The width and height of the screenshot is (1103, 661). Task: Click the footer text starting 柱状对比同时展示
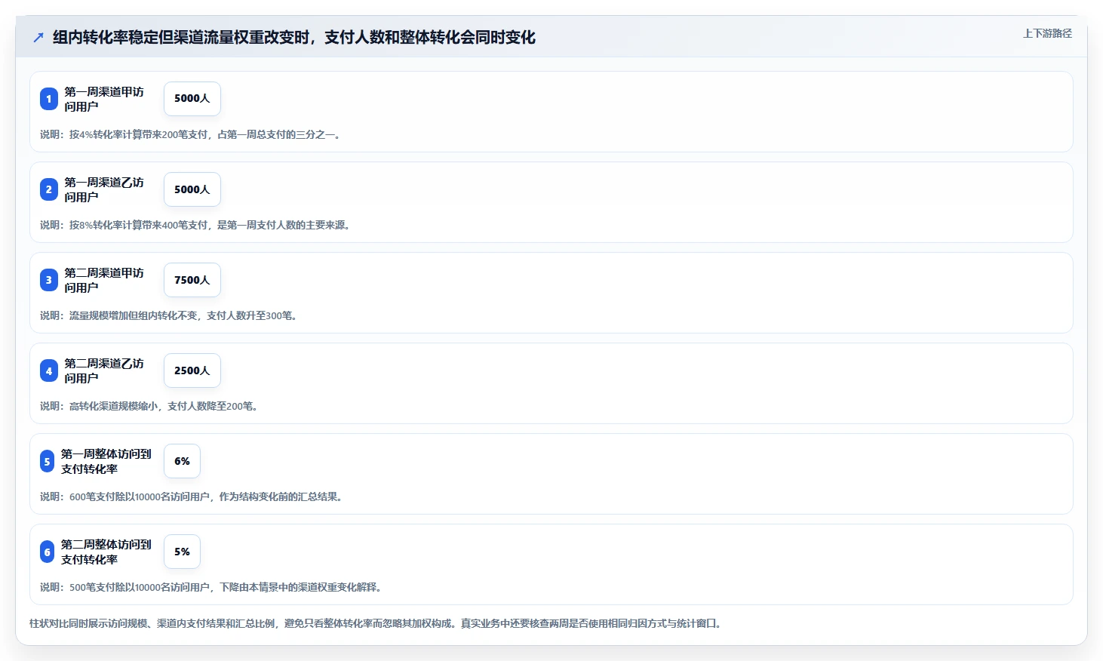click(x=377, y=623)
